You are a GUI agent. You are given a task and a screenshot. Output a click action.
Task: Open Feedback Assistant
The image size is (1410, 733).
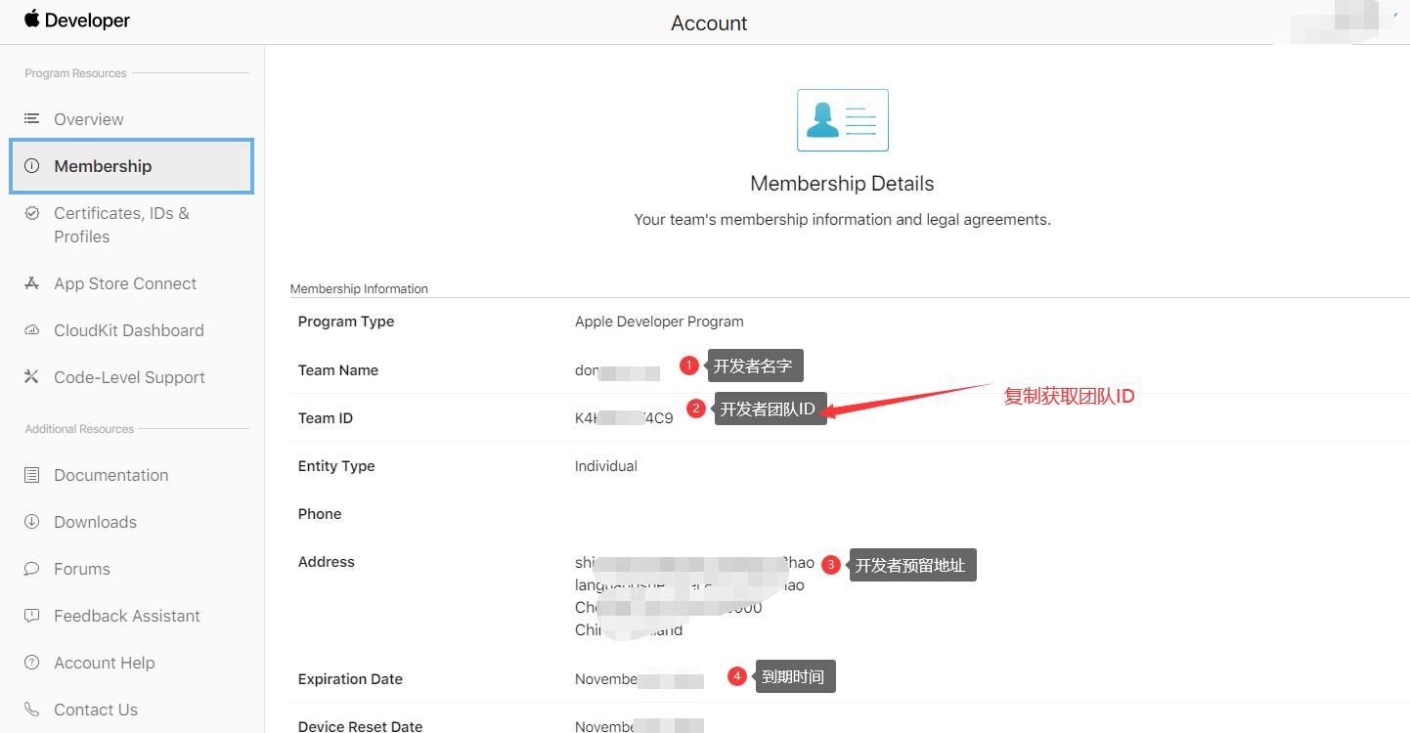(127, 616)
